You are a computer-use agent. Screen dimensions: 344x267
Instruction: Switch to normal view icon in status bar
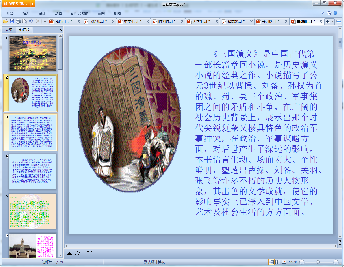click(x=271, y=262)
